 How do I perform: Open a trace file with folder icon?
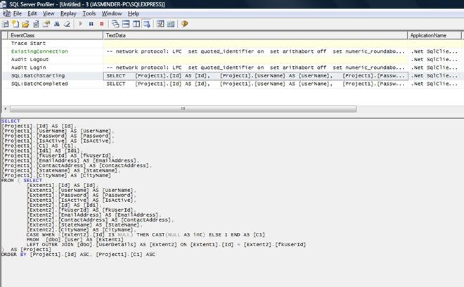[25, 24]
